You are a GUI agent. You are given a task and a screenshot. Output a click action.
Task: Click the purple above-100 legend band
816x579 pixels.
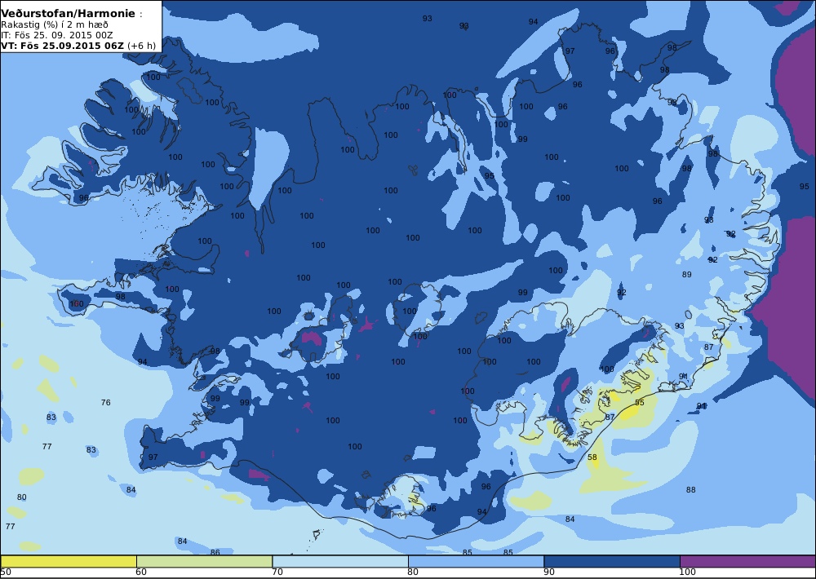click(x=747, y=561)
